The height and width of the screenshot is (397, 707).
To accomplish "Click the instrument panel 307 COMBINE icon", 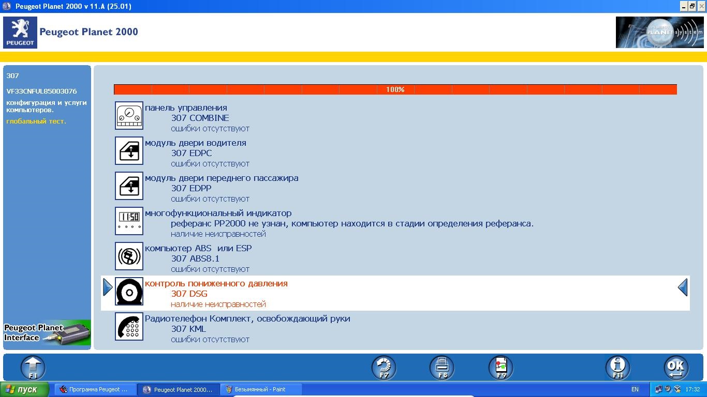I will [129, 115].
